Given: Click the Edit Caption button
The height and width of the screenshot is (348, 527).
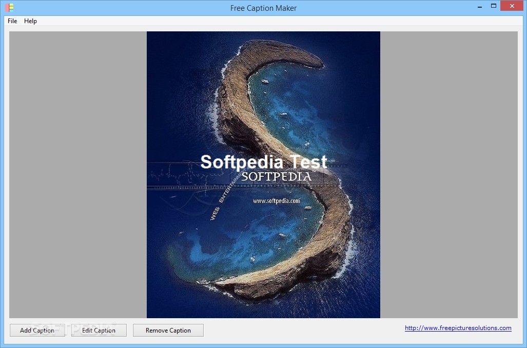Looking at the screenshot, I should (99, 330).
